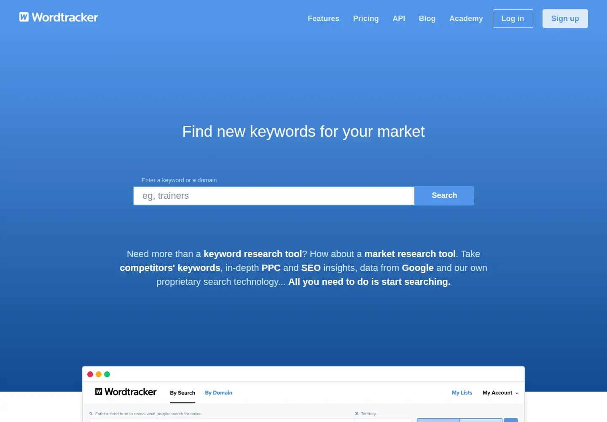
Task: Expand the My Account dropdown in the preview
Action: point(500,393)
